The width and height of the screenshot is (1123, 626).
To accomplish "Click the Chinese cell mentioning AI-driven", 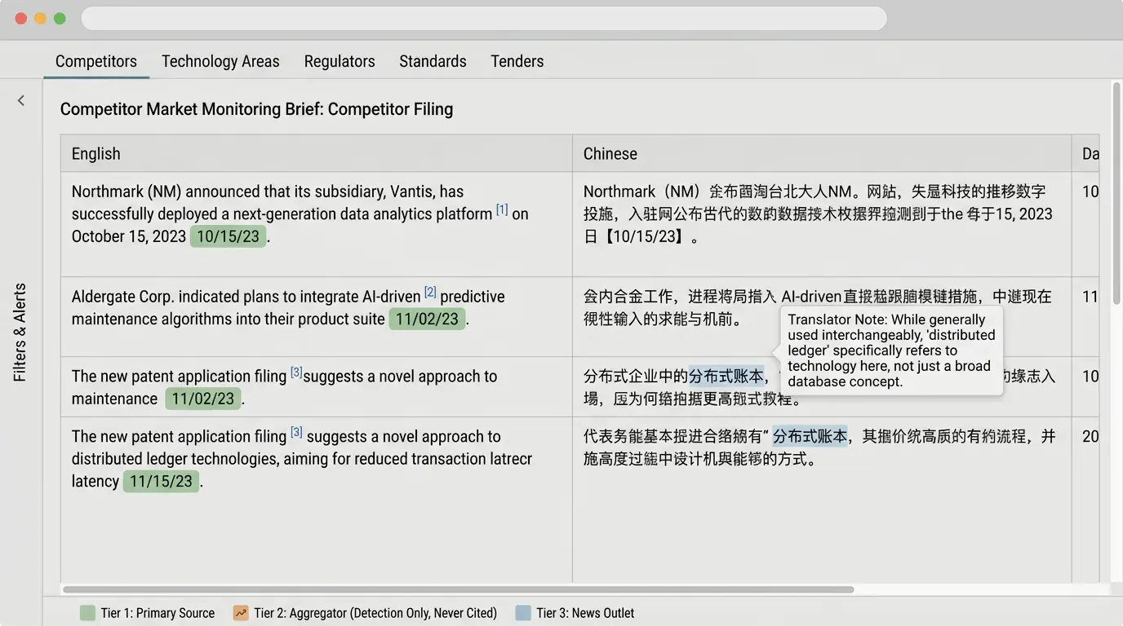I will (818, 307).
